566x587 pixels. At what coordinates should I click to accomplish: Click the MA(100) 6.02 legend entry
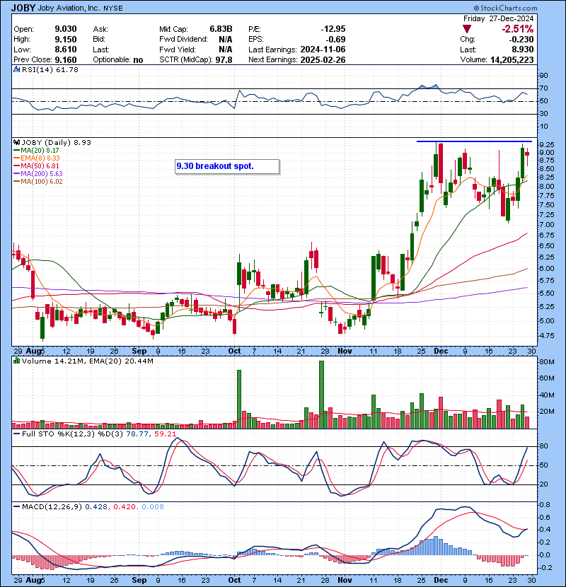(x=37, y=182)
